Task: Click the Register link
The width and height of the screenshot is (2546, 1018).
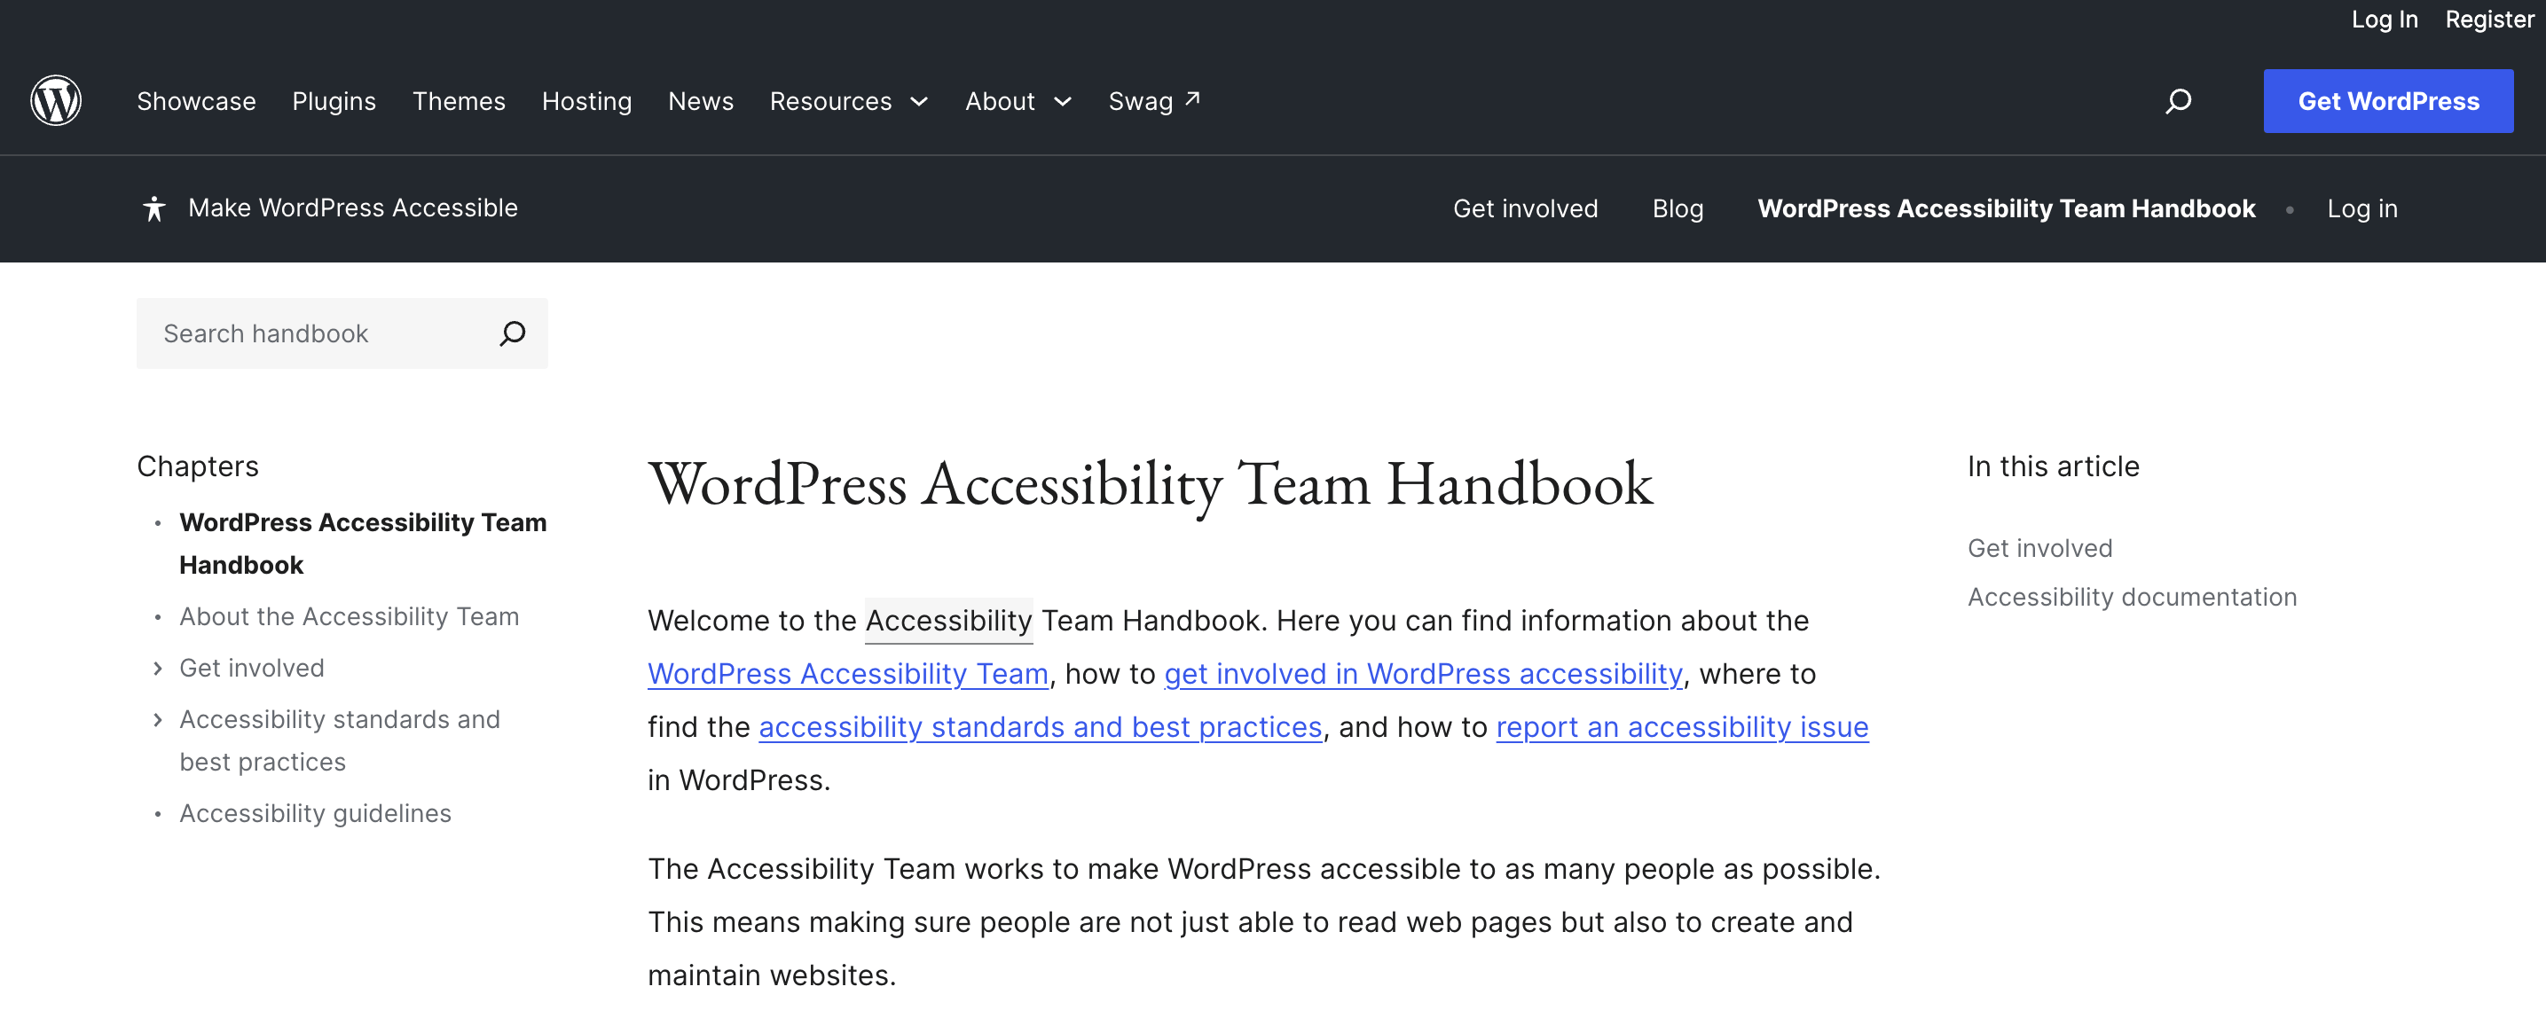Action: click(x=2488, y=19)
